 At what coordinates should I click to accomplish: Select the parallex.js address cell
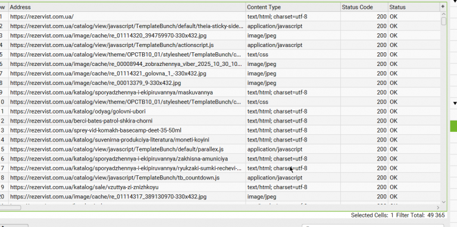(127, 149)
